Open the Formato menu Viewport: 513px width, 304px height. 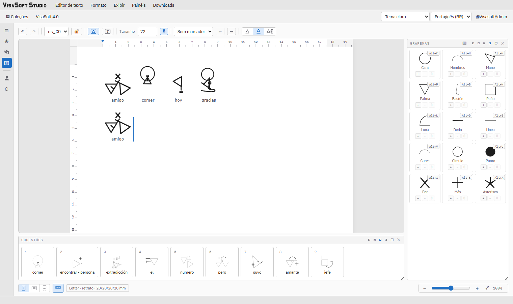point(99,5)
